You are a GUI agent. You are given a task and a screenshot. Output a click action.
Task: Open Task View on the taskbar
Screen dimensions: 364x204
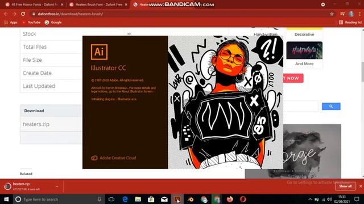tap(111, 199)
